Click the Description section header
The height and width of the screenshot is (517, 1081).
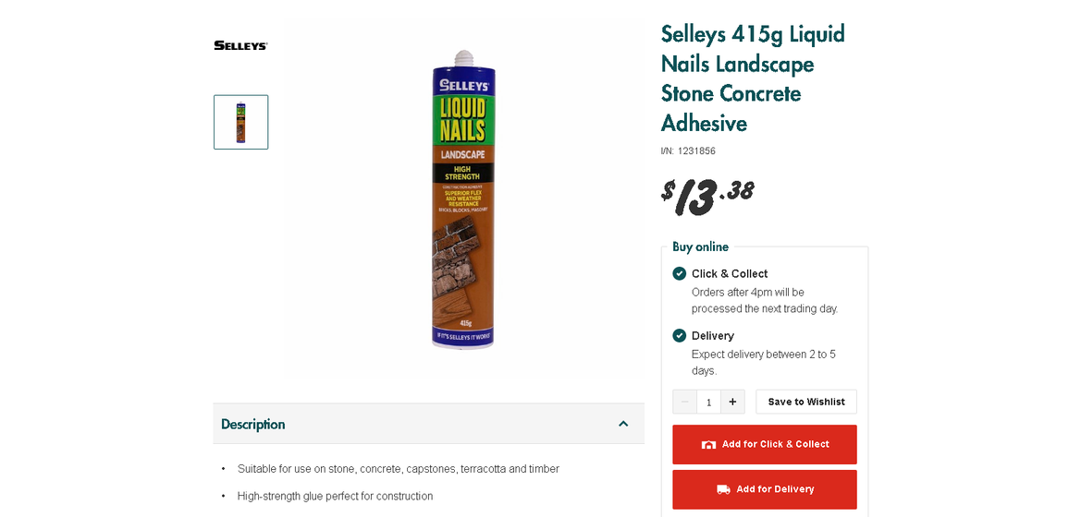coord(253,424)
